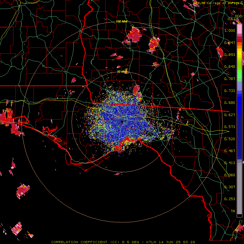Select the 0.573 scale value
This screenshot has width=244, height=244.
click(x=230, y=127)
